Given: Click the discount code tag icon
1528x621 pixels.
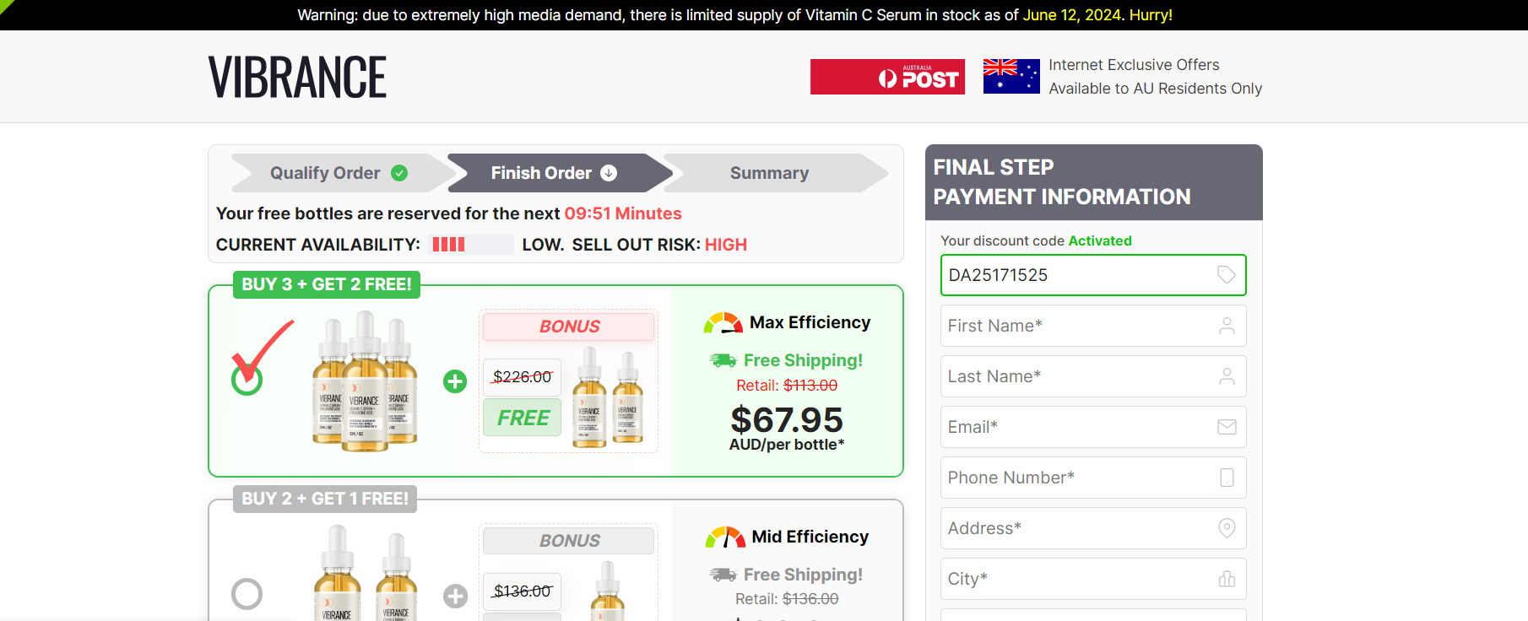Looking at the screenshot, I should (1227, 275).
